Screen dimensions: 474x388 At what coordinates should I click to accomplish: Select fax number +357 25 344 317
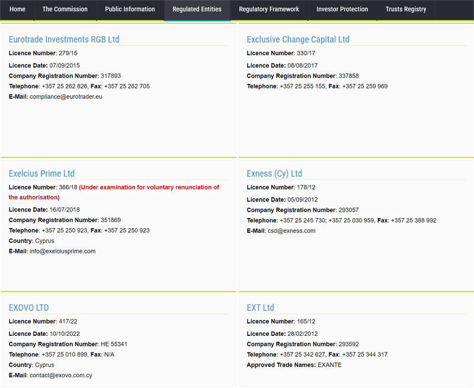pos(365,355)
